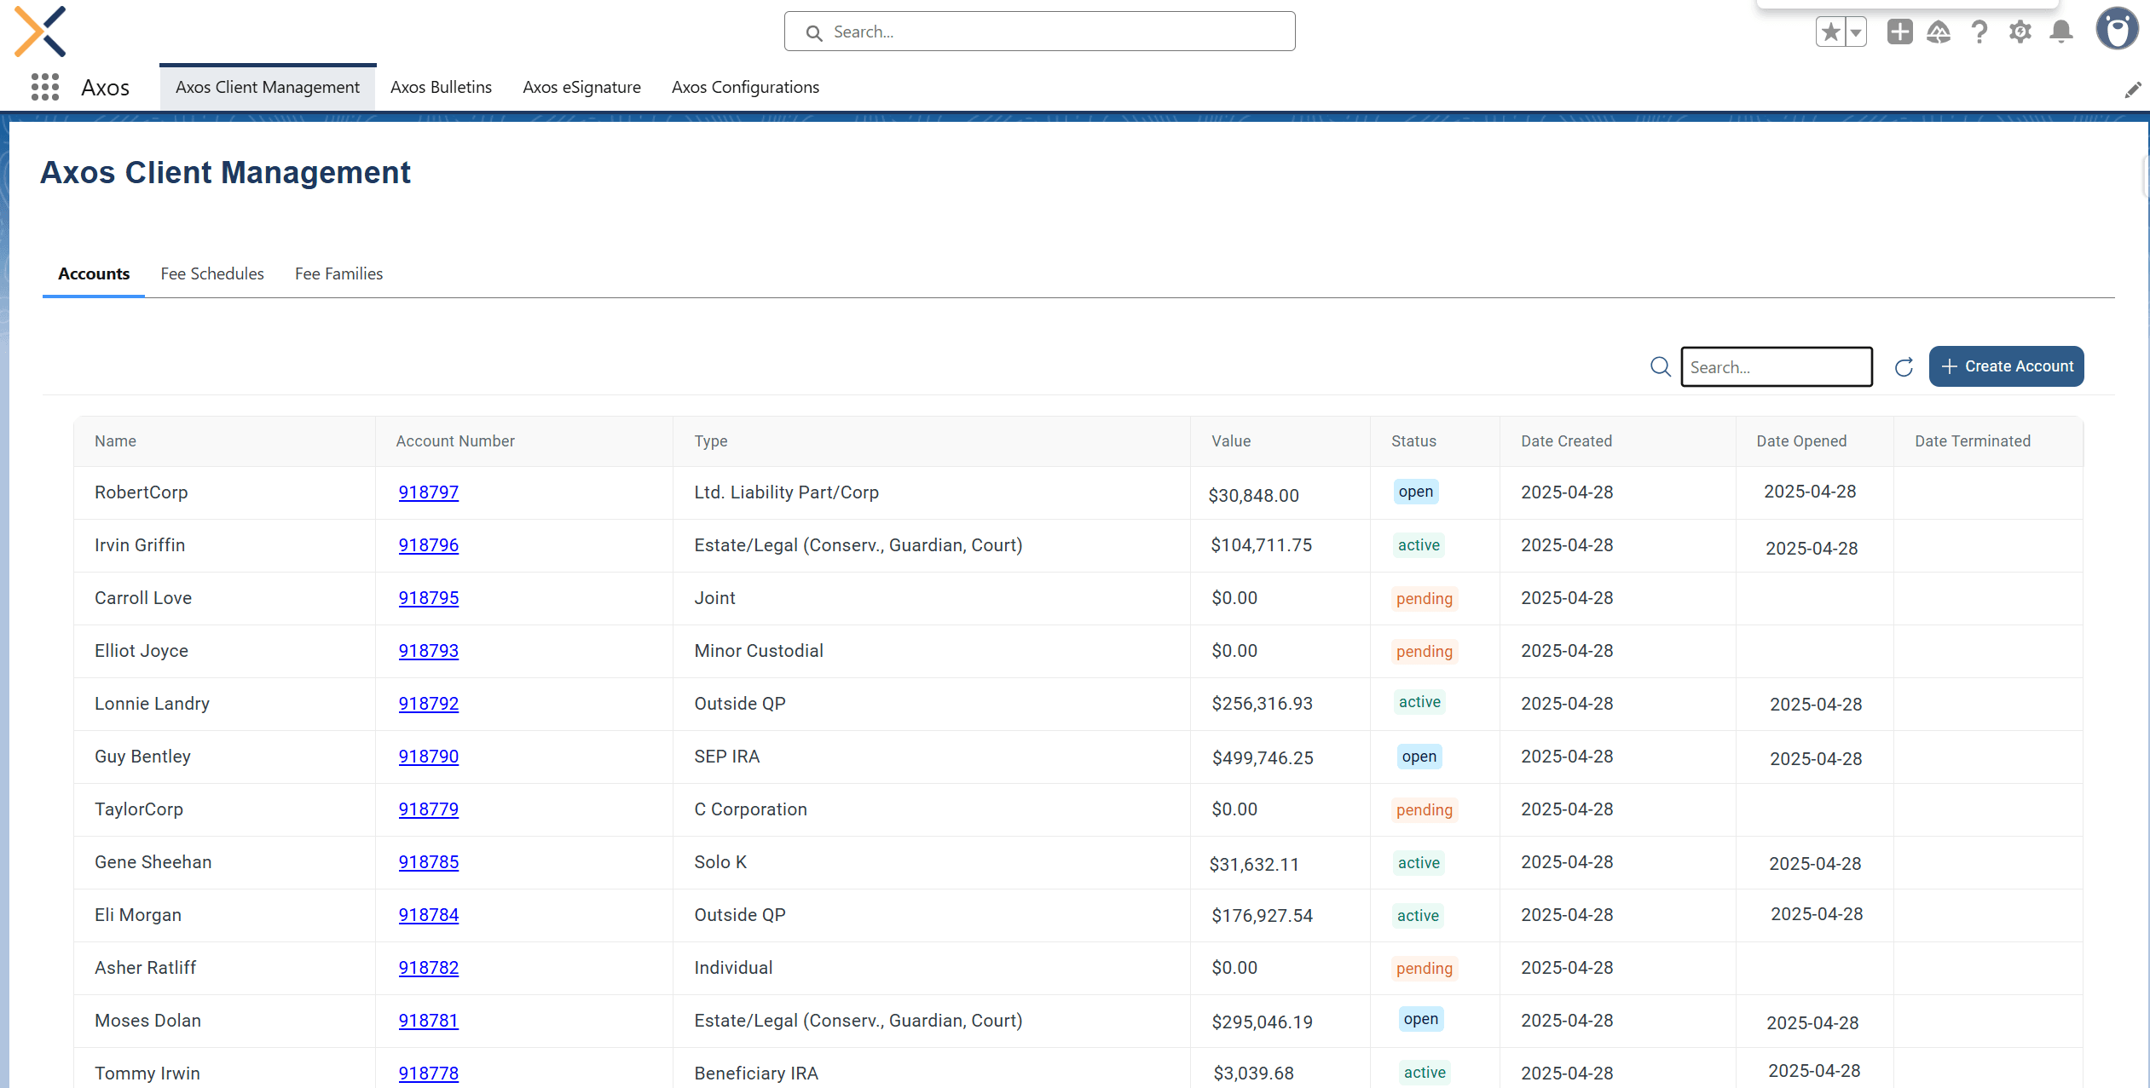This screenshot has height=1088, width=2150.
Task: Open the Axos Bulletins nav tab
Action: tap(441, 87)
